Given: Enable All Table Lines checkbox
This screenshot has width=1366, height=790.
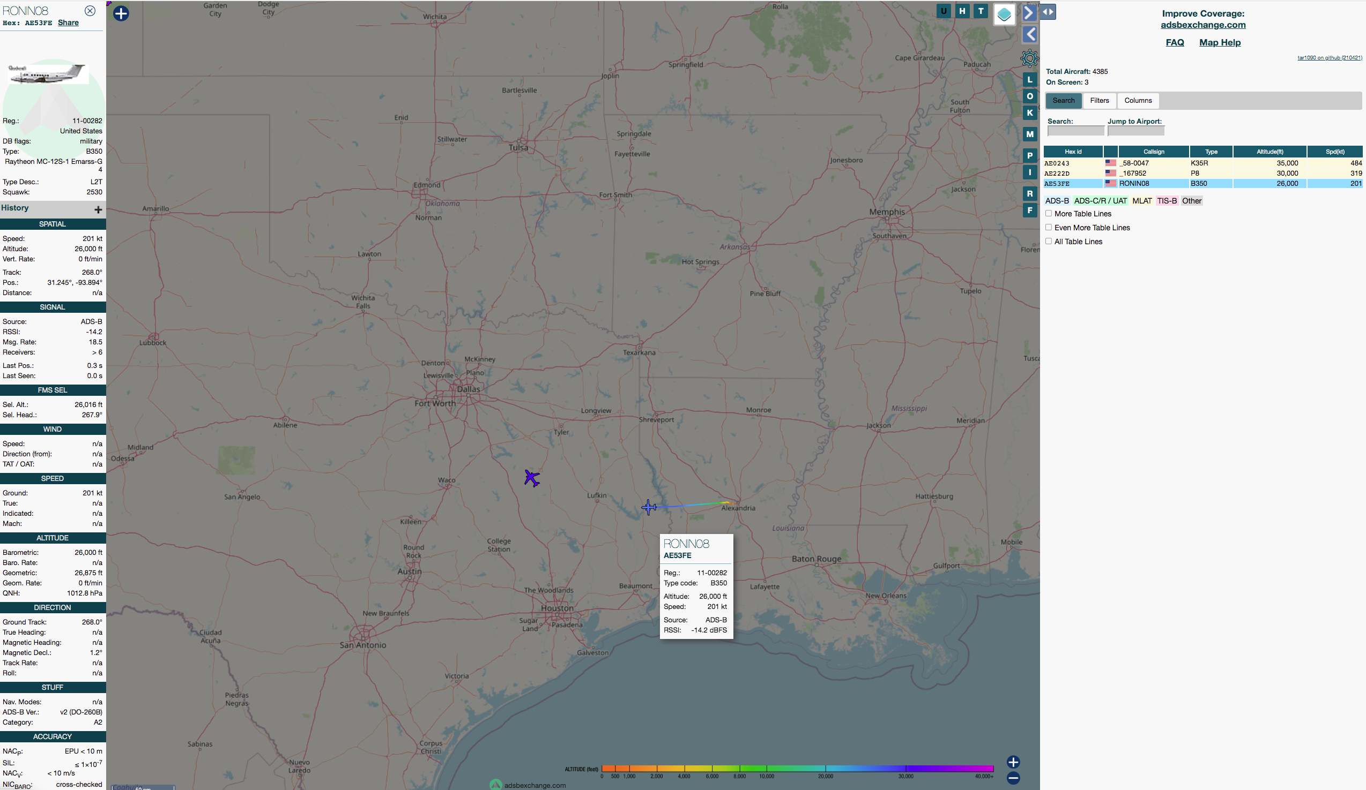Looking at the screenshot, I should (1048, 242).
